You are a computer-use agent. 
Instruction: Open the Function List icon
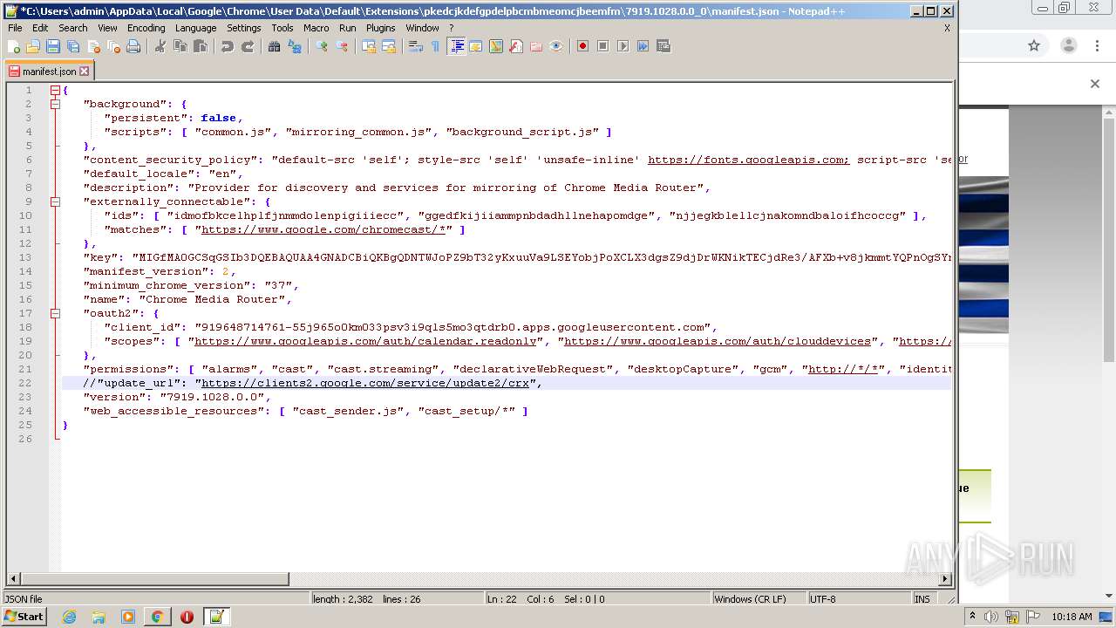516,46
